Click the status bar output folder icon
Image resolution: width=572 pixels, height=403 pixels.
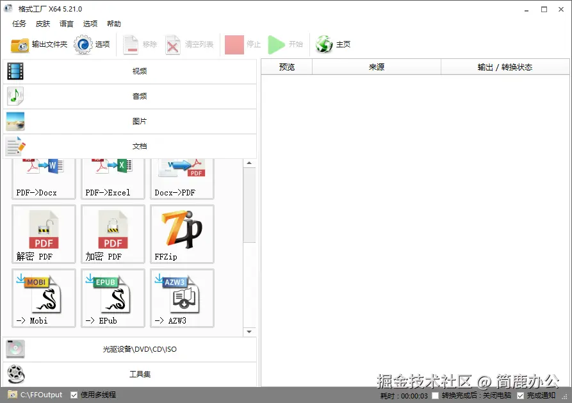(12, 395)
